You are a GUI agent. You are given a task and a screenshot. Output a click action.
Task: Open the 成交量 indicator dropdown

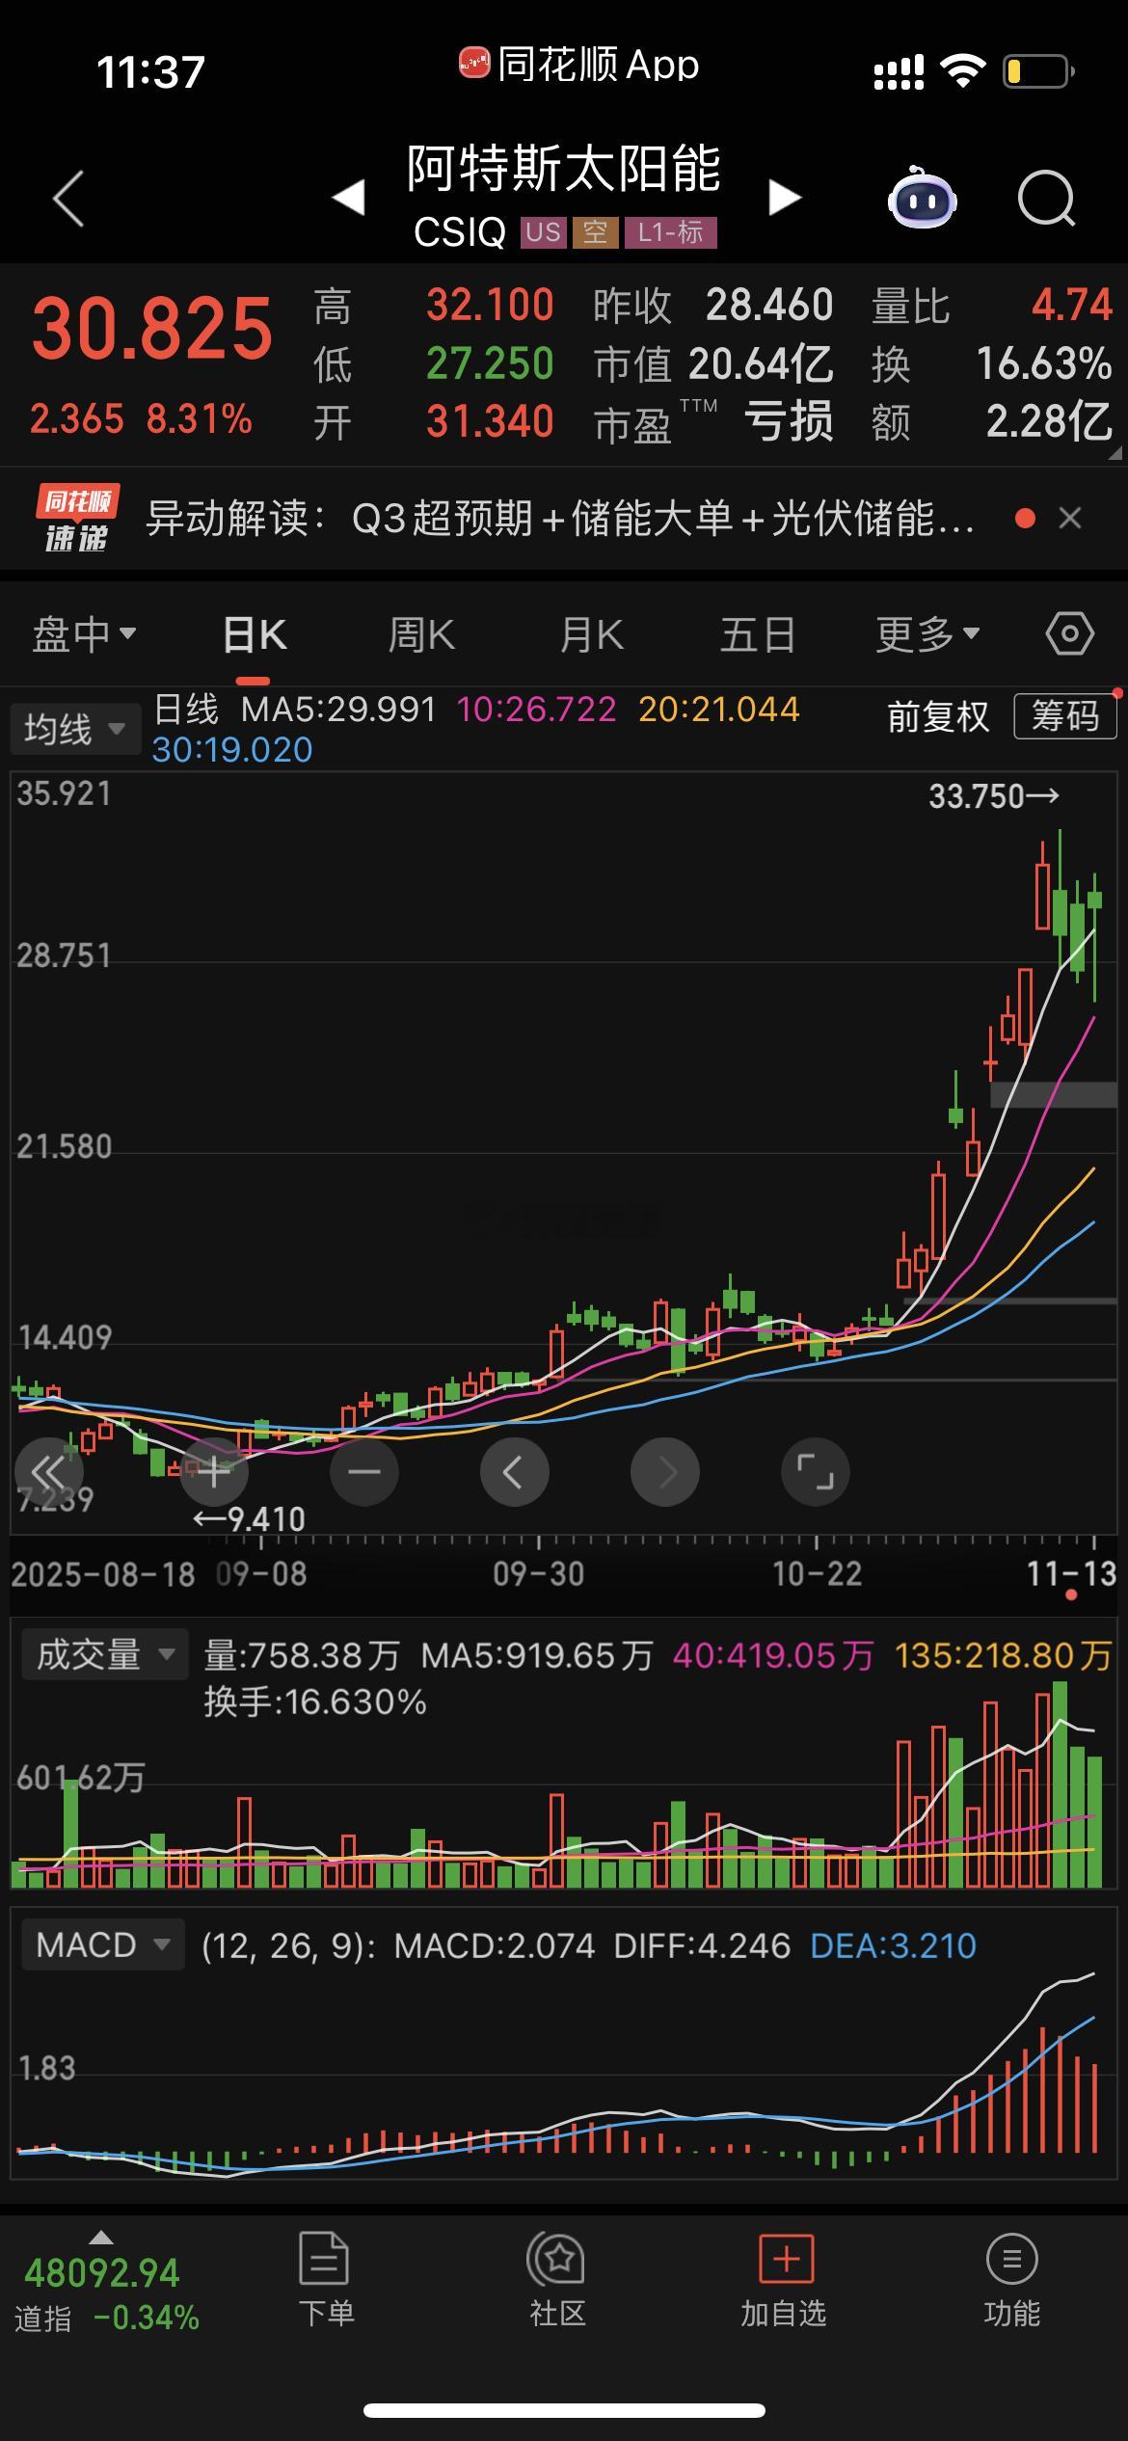pos(104,1655)
